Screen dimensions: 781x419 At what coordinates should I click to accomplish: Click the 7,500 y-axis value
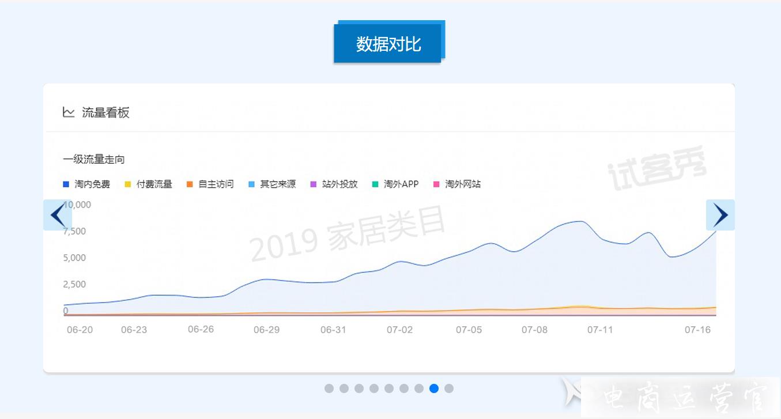tap(74, 231)
